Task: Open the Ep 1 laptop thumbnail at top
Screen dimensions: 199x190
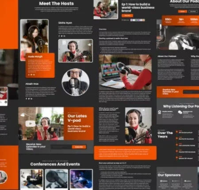Action: [106, 9]
